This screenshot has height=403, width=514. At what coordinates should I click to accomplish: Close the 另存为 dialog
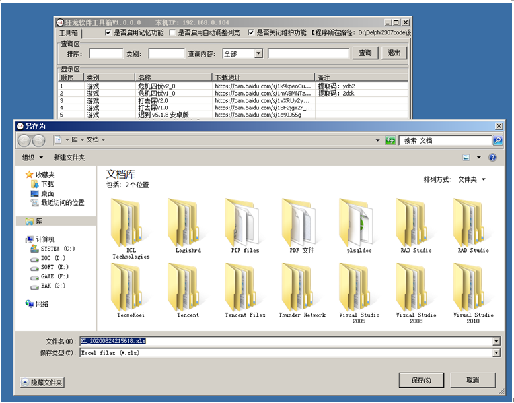(x=499, y=126)
